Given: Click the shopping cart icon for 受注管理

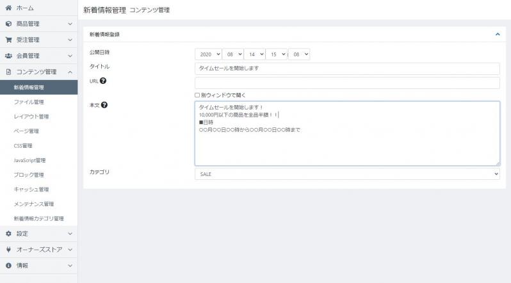Looking at the screenshot, I should (8, 40).
